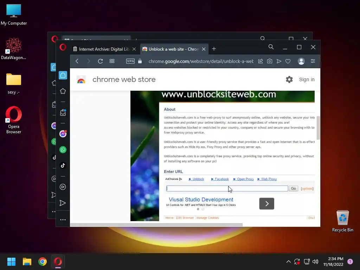Open Google Chrome from the taskbar
Image resolution: width=360 pixels, height=270 pixels.
(43, 262)
